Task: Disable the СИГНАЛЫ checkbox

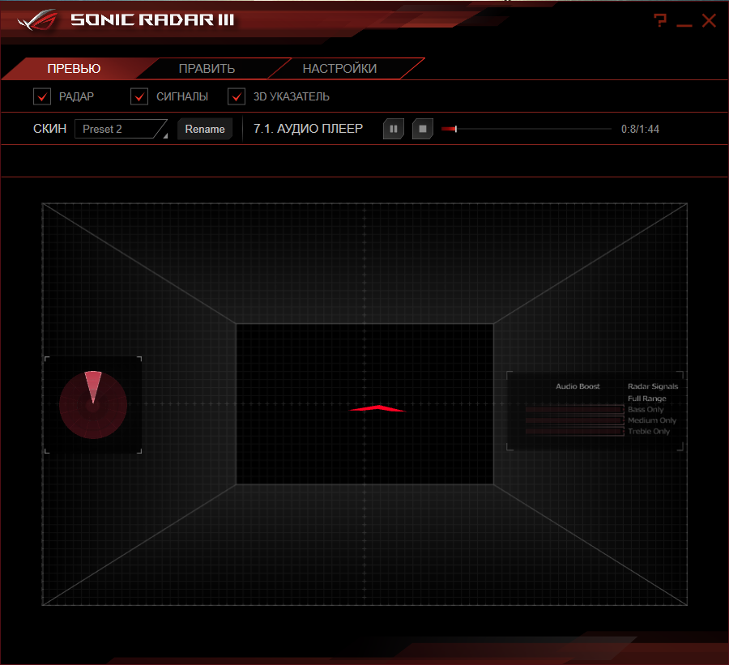Action: (139, 96)
